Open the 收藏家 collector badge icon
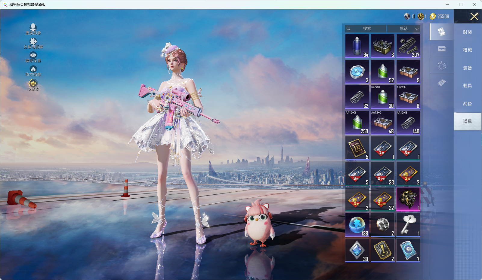Screen dimensions: 482x280 point(33,85)
